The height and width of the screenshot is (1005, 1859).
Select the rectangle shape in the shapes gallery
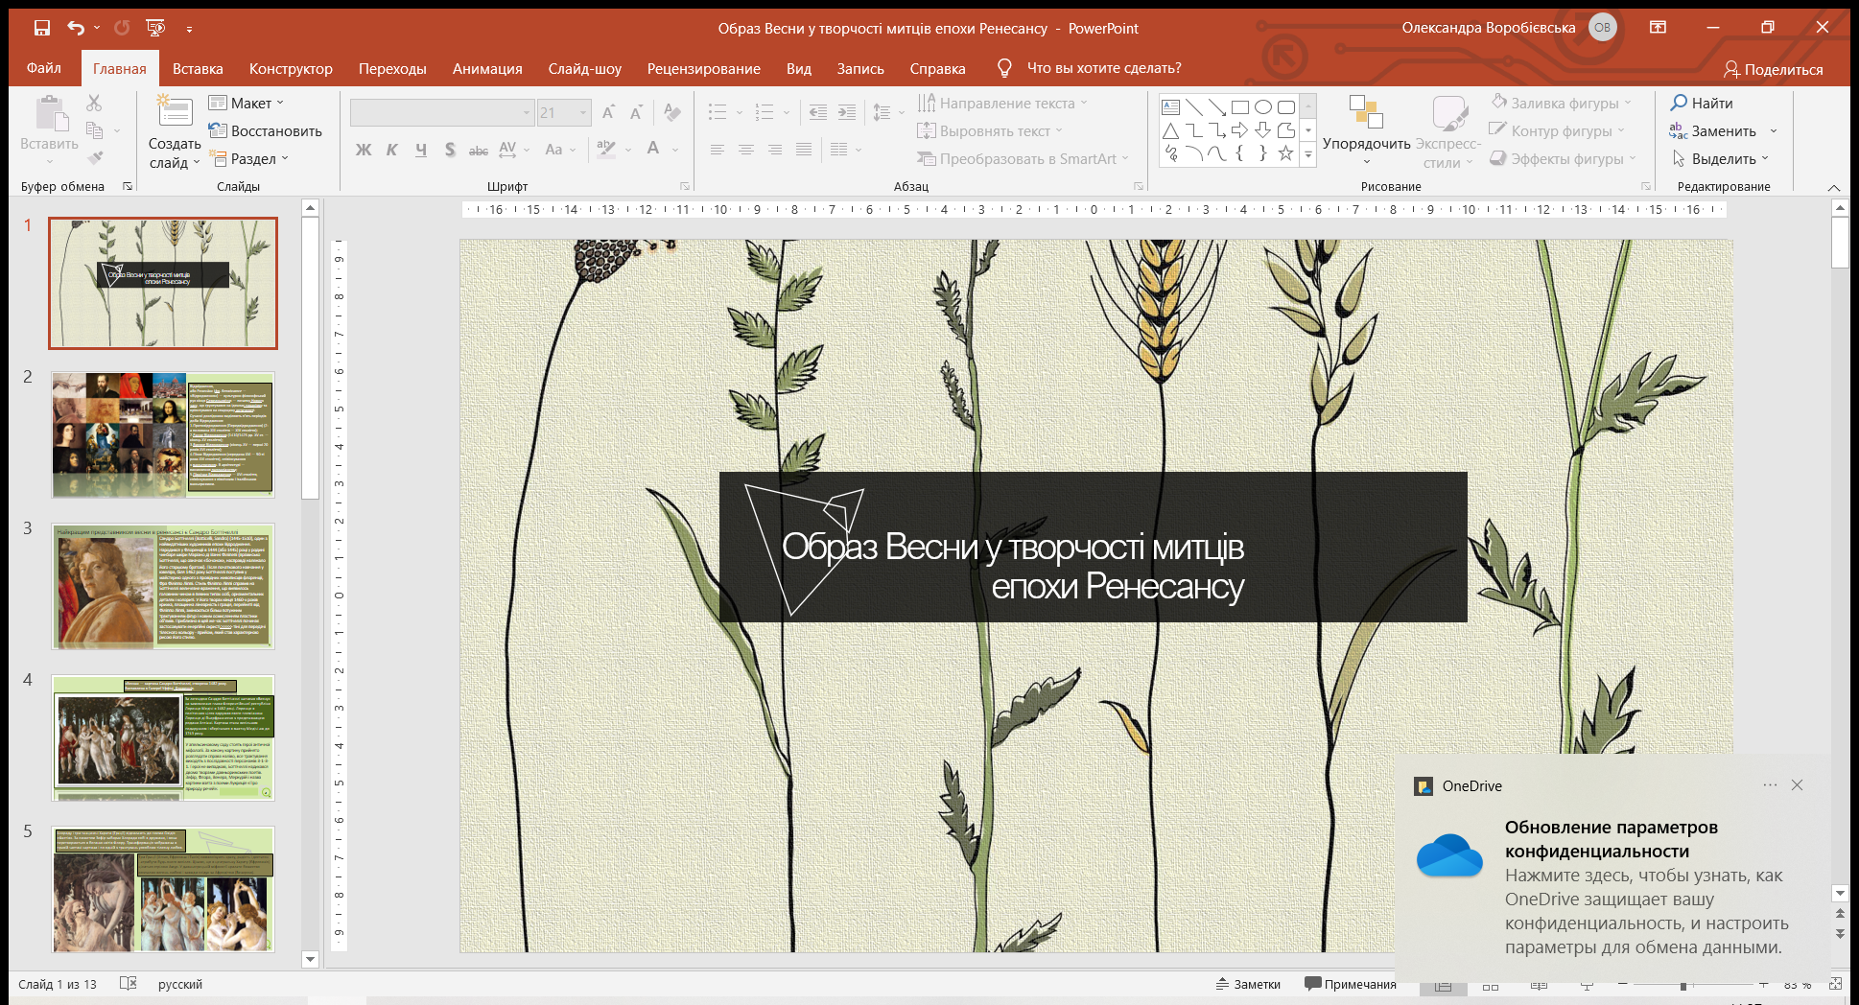1239,106
